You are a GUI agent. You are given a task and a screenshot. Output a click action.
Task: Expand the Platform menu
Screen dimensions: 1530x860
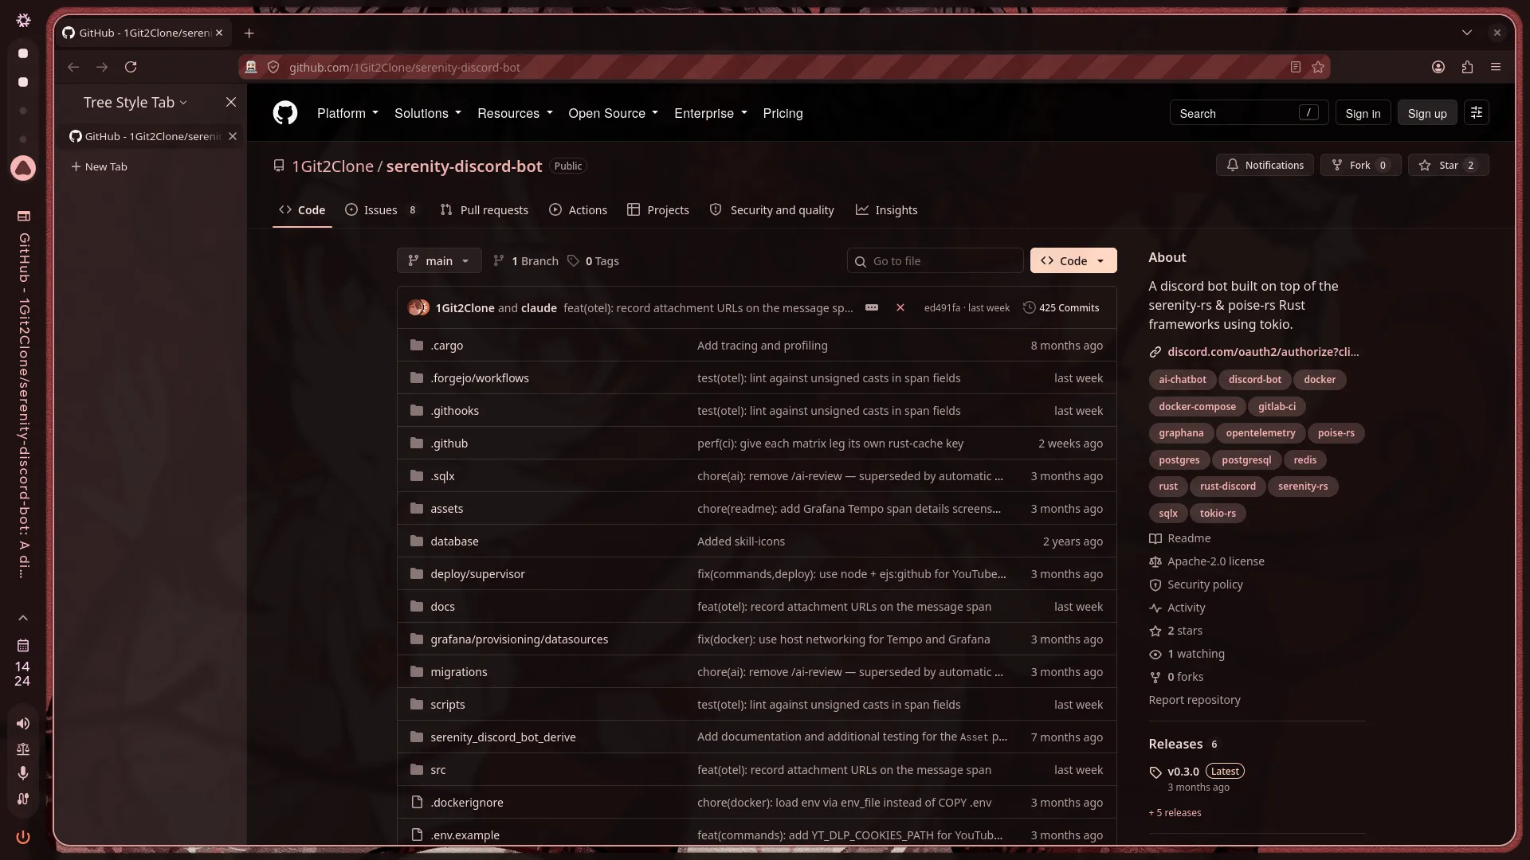pos(347,113)
